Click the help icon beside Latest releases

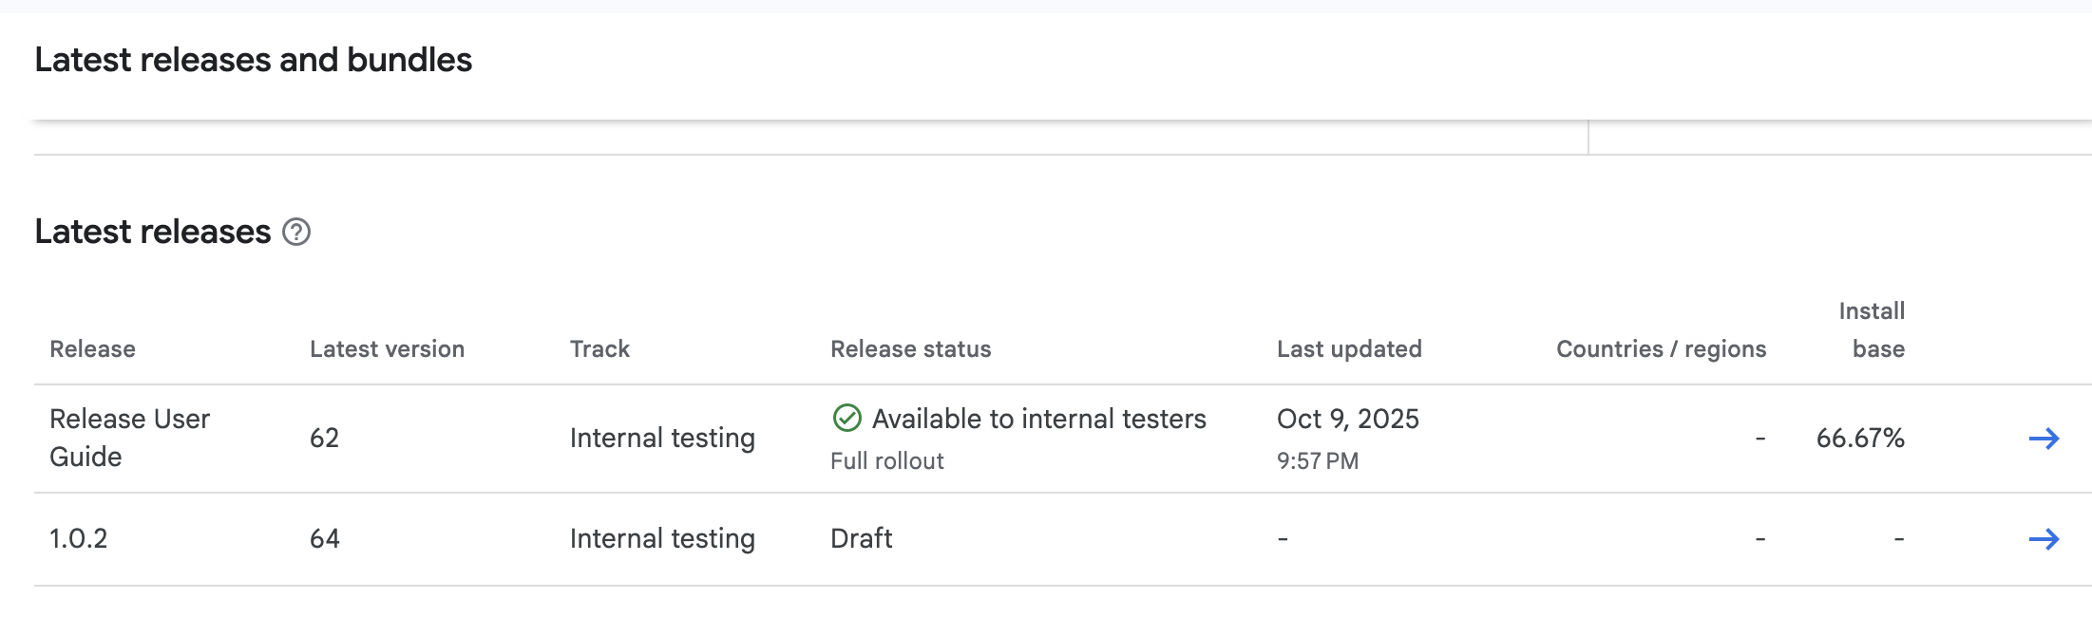(x=296, y=232)
